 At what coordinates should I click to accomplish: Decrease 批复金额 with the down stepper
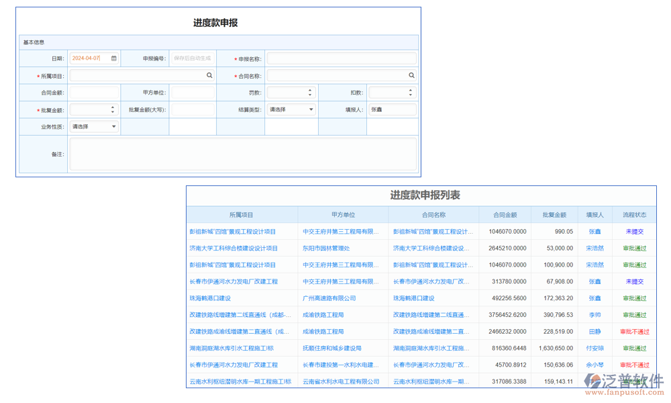pyautogui.click(x=111, y=111)
